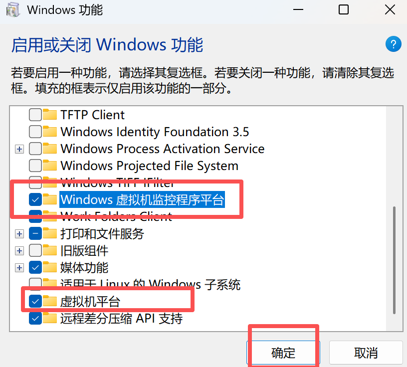Click the folder icon next to 媒体功能
The height and width of the screenshot is (367, 407).
pyautogui.click(x=50, y=267)
